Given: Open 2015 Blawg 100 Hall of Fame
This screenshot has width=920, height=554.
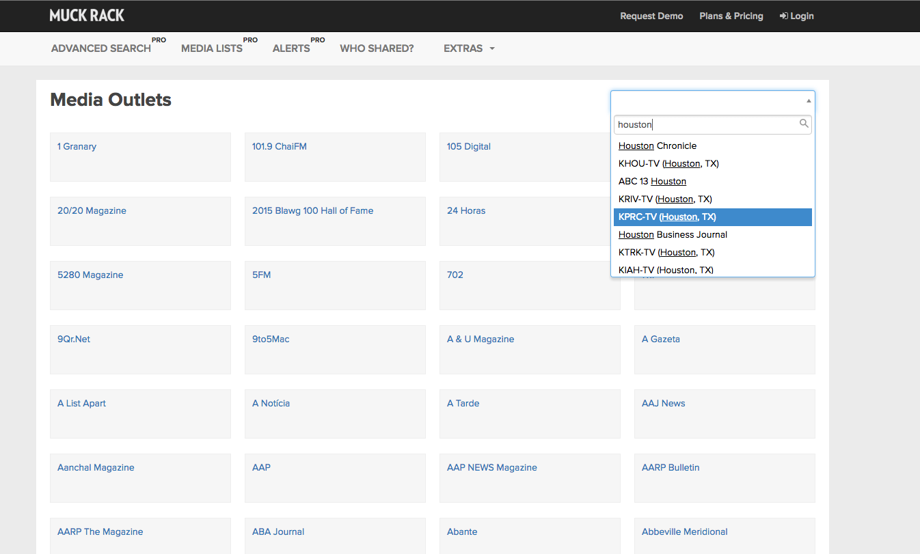Looking at the screenshot, I should coord(312,210).
